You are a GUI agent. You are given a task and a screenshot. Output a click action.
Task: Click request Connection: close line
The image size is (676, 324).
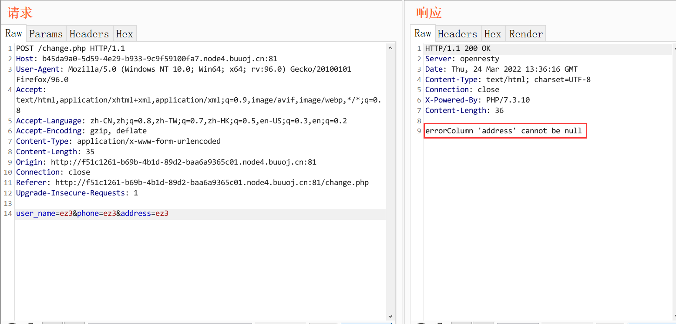pyautogui.click(x=53, y=172)
